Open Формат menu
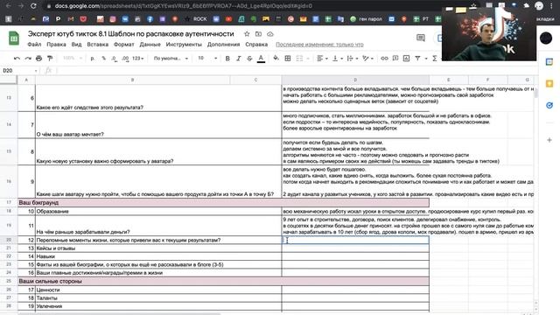Image resolution: width=560 pixels, height=315 pixels. [124, 45]
